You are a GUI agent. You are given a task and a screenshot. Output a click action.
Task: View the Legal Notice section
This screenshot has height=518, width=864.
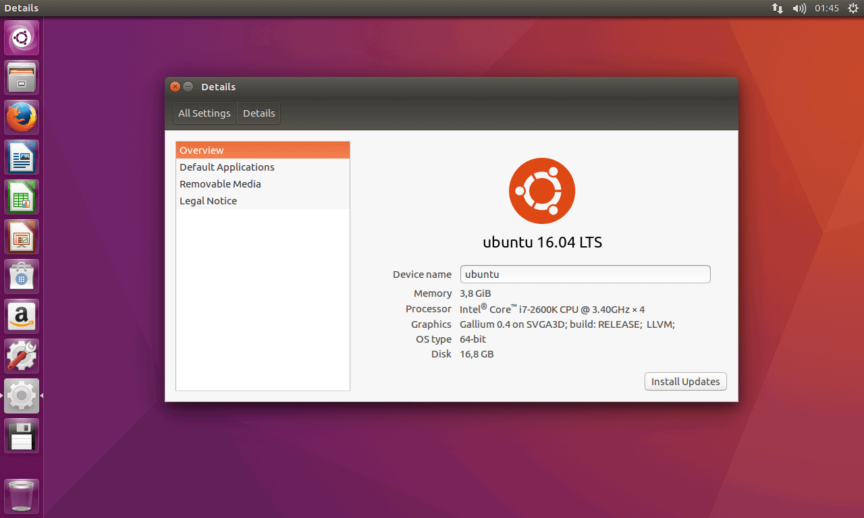click(x=208, y=200)
